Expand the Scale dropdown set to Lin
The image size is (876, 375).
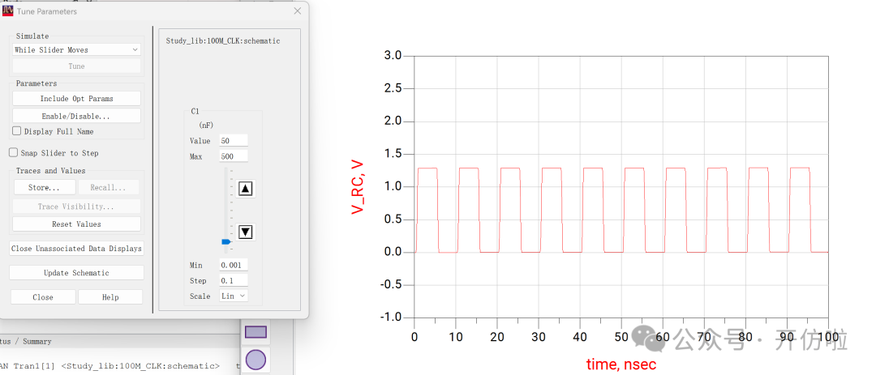pyautogui.click(x=234, y=296)
